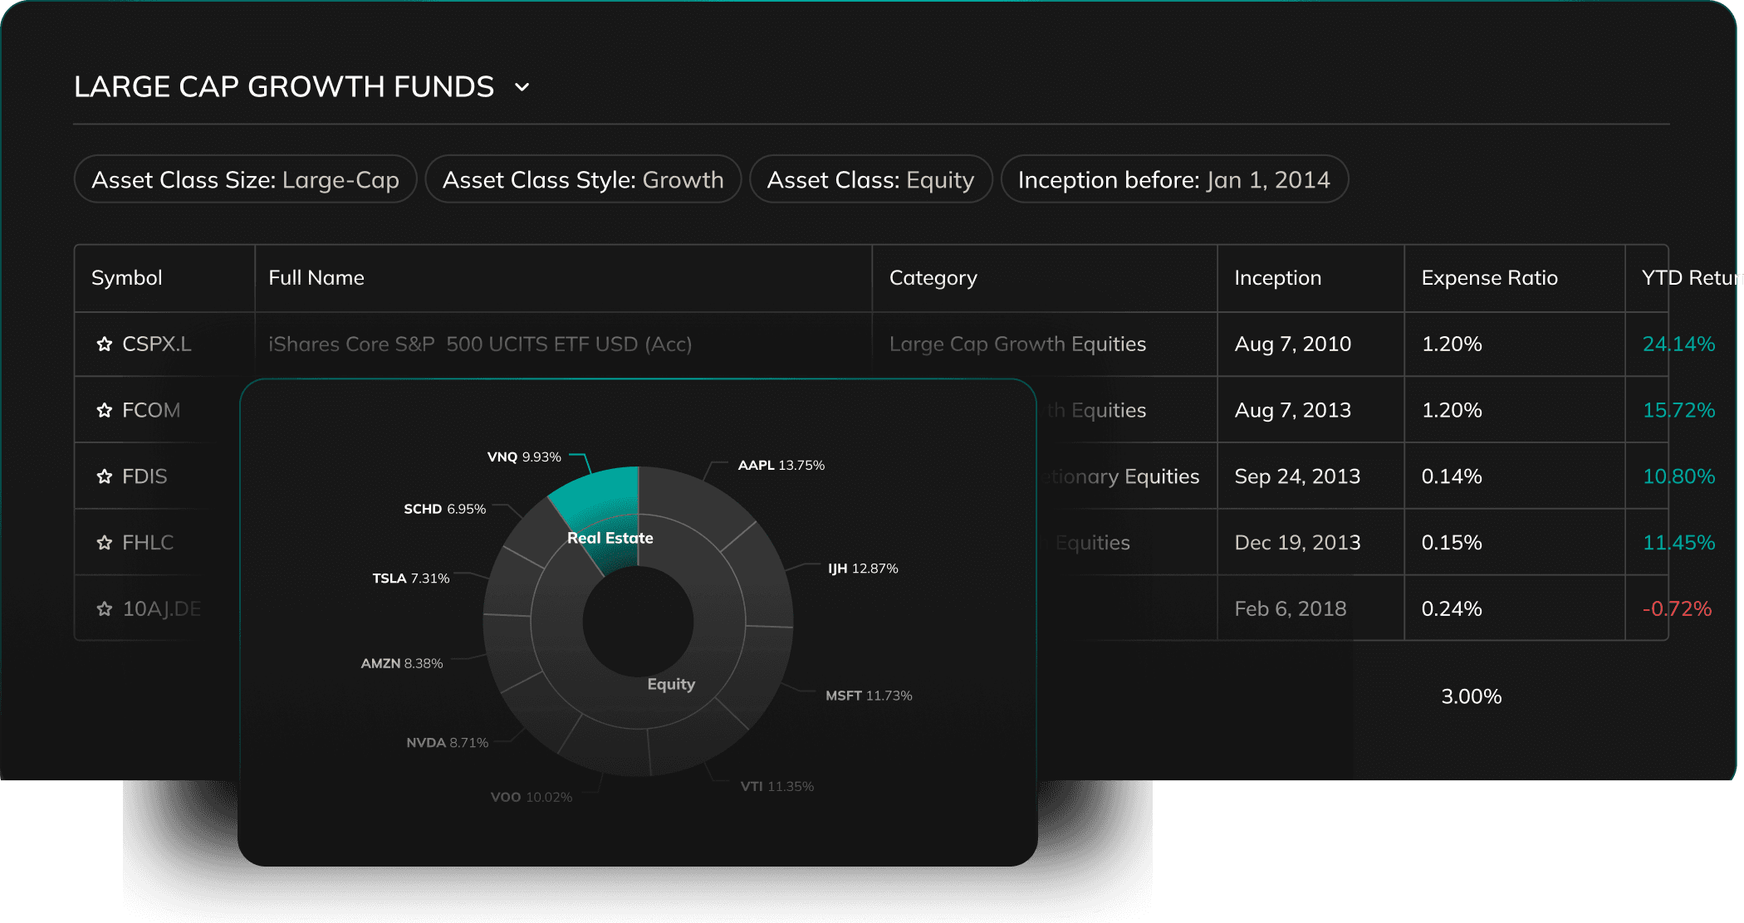Favorite the FHLC fund with star
This screenshot has width=1744, height=923.
(x=104, y=543)
